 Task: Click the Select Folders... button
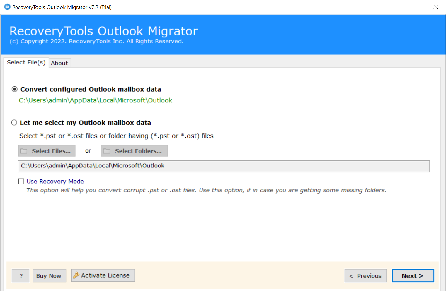pos(135,151)
